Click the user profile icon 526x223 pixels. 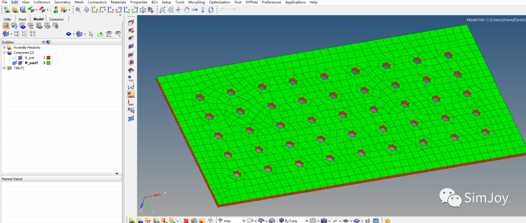pos(56,10)
